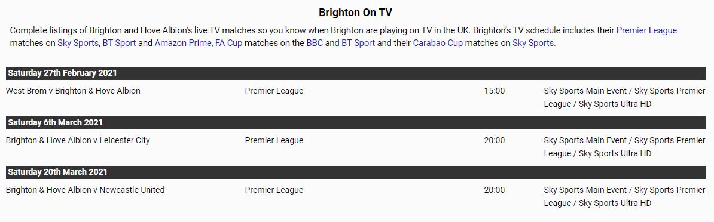714x222 pixels.
Task: Open the BBC link
Action: 315,43
